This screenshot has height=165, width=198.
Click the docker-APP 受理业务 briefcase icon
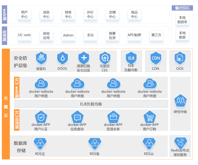click(x=113, y=117)
